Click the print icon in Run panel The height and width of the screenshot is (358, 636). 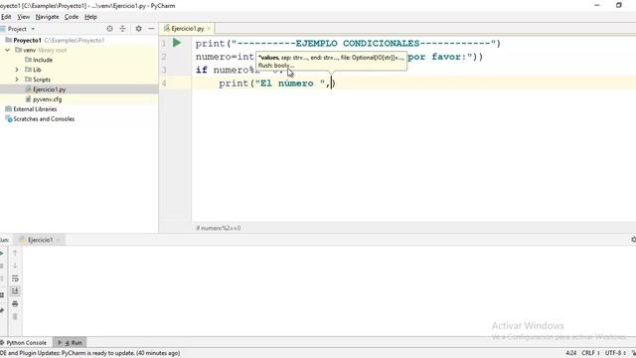click(15, 303)
